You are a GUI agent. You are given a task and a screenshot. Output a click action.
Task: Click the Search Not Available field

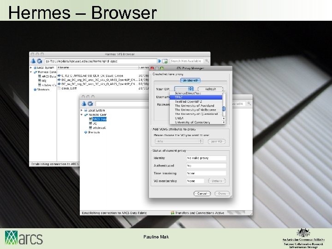(x=186, y=61)
